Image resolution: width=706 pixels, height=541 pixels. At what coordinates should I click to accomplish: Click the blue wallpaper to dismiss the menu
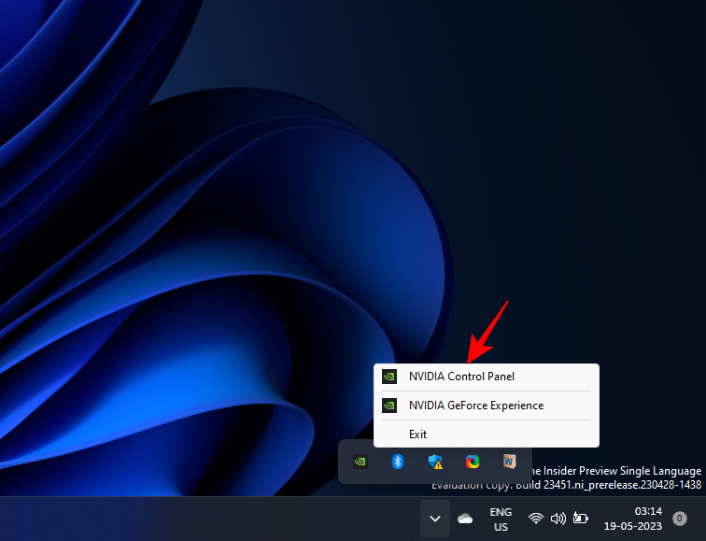pos(187,234)
